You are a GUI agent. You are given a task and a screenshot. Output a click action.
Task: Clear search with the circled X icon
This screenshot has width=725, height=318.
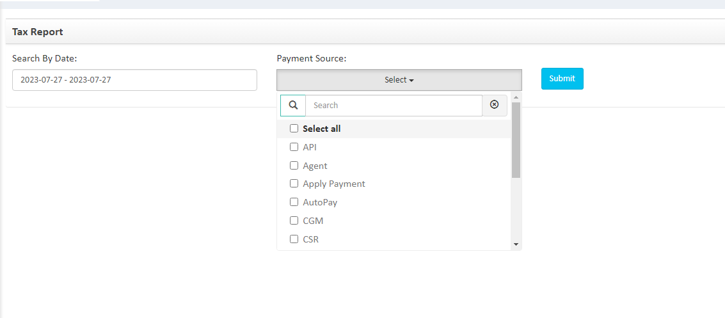(x=494, y=106)
